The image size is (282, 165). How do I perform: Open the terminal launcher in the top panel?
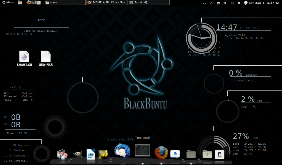coord(34,2)
